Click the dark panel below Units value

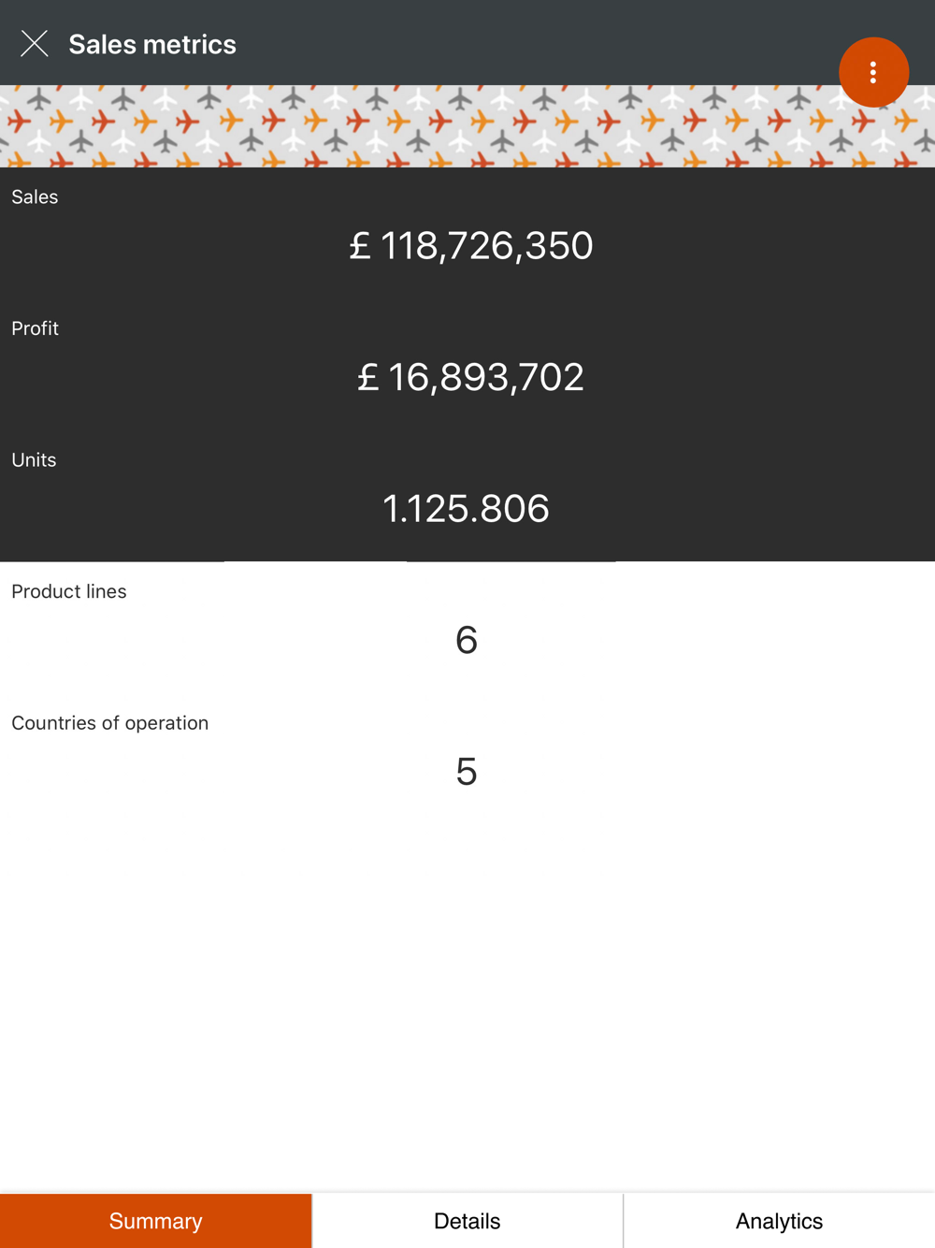pos(467,546)
